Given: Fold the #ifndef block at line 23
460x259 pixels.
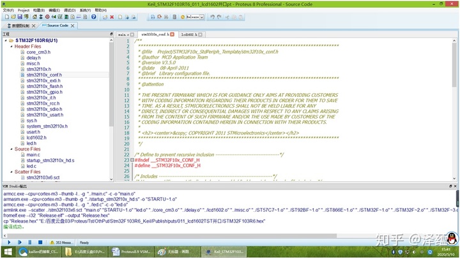Looking at the screenshot, I should coord(132,160).
